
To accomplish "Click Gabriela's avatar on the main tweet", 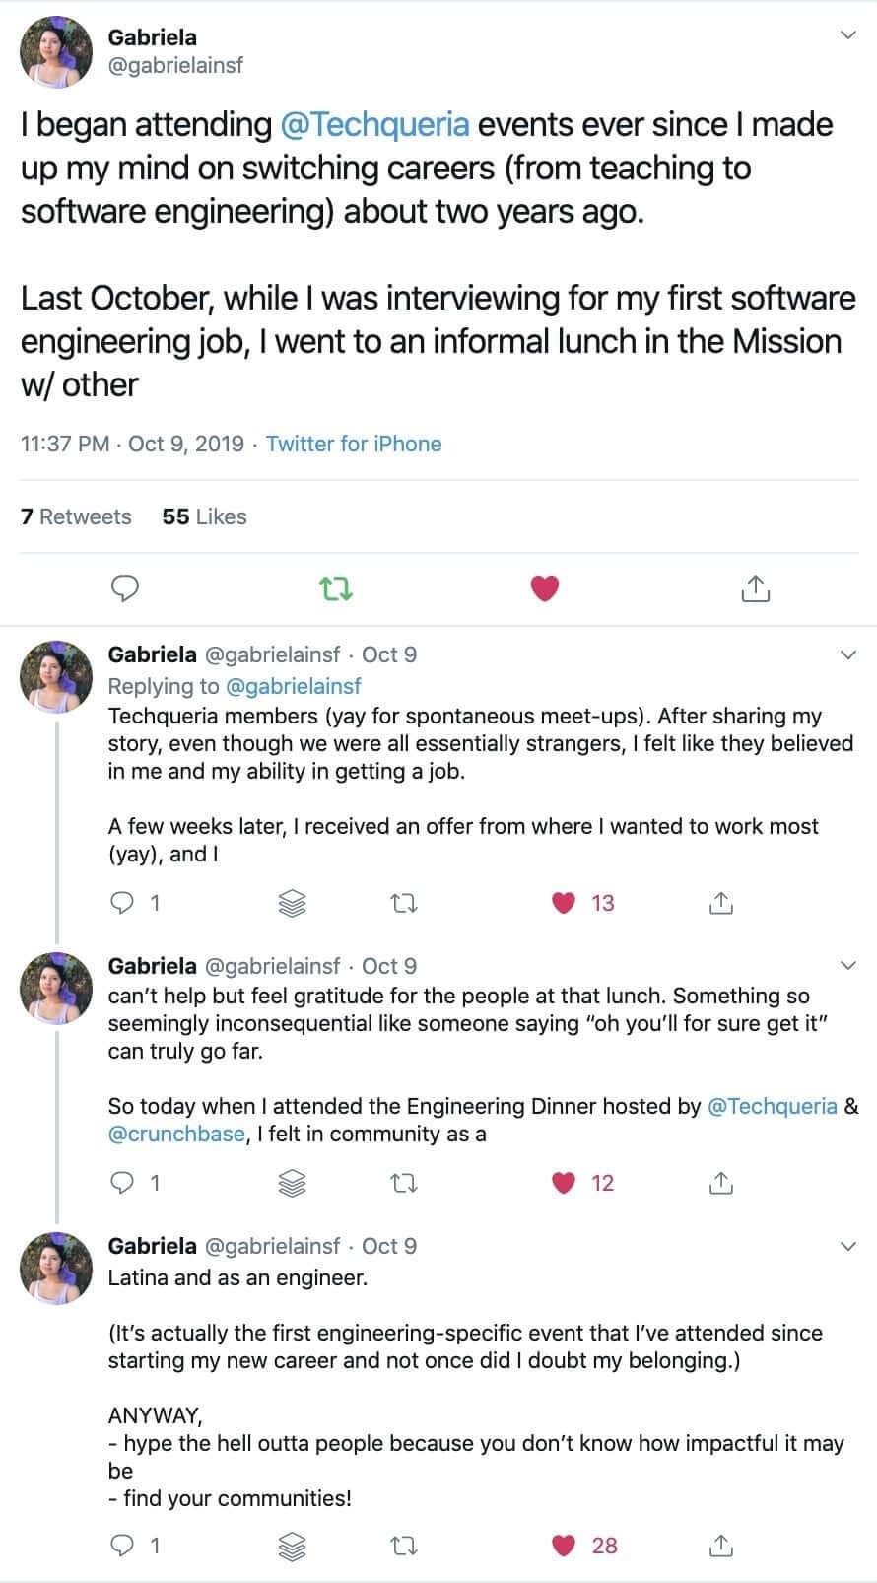I will click(x=56, y=51).
